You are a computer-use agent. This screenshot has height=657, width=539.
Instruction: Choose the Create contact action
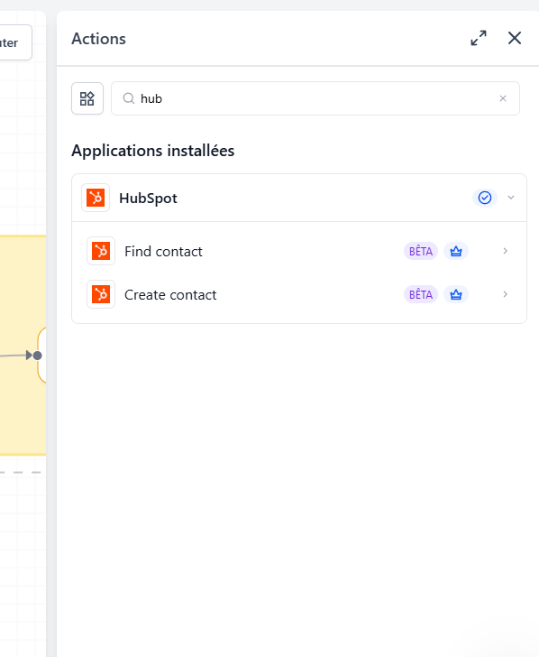tap(299, 294)
